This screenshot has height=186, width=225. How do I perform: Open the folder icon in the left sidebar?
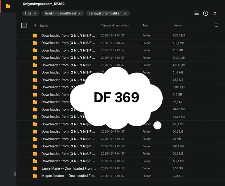[8, 6]
